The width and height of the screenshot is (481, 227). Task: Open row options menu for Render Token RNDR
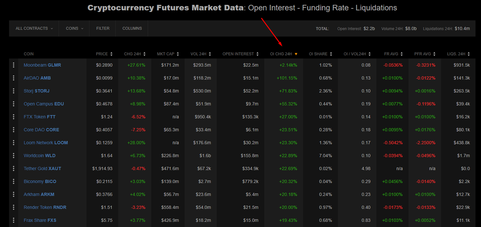coord(14,207)
